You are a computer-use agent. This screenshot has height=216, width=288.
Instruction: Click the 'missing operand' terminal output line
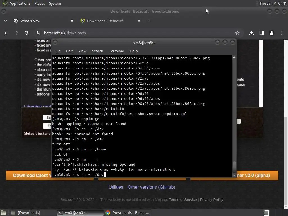pos(94,164)
